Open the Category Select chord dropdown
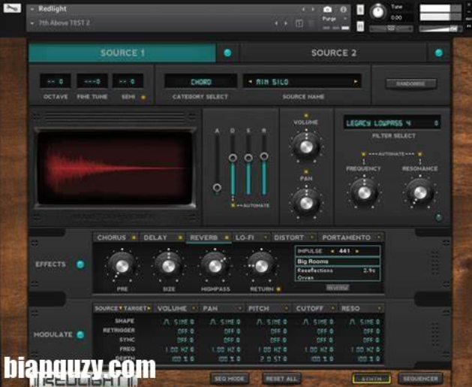Screen dimensions: 472x387 pos(200,82)
